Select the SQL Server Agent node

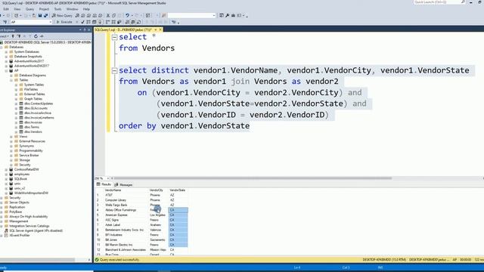point(36,230)
